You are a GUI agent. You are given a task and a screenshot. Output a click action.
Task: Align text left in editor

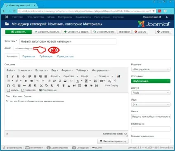(x=30, y=76)
